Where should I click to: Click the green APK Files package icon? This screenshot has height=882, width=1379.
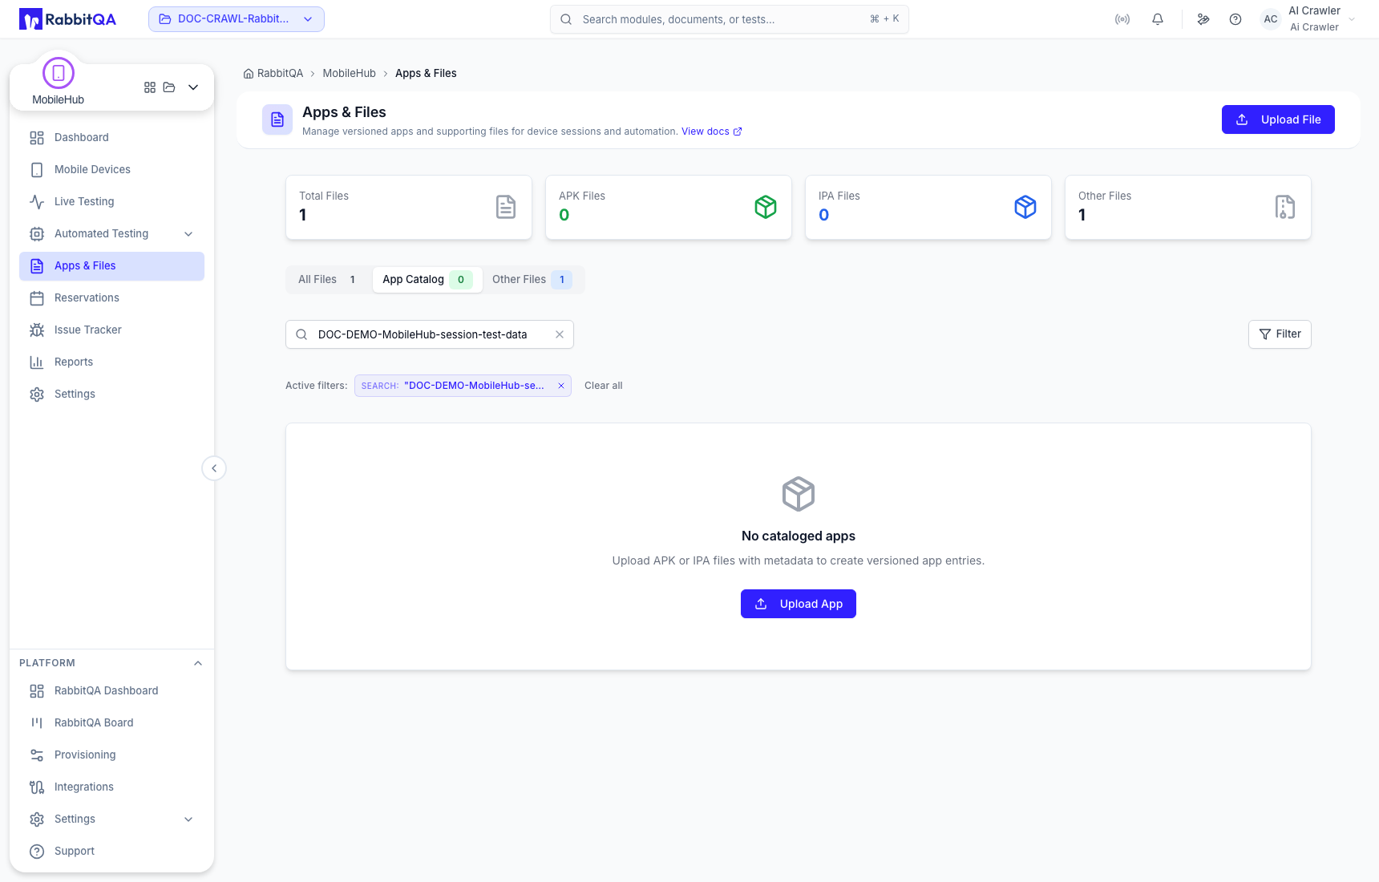pos(766,207)
